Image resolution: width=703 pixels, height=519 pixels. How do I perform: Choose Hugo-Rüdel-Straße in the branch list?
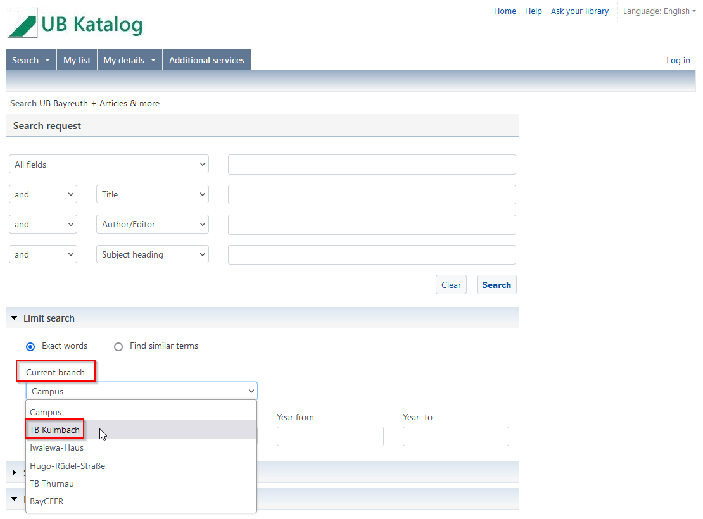pyautogui.click(x=141, y=466)
